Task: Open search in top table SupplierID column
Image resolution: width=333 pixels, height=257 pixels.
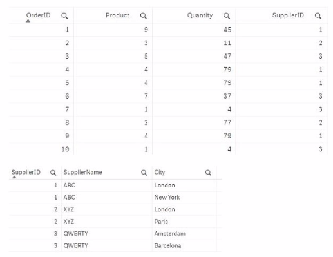Action: click(x=318, y=15)
